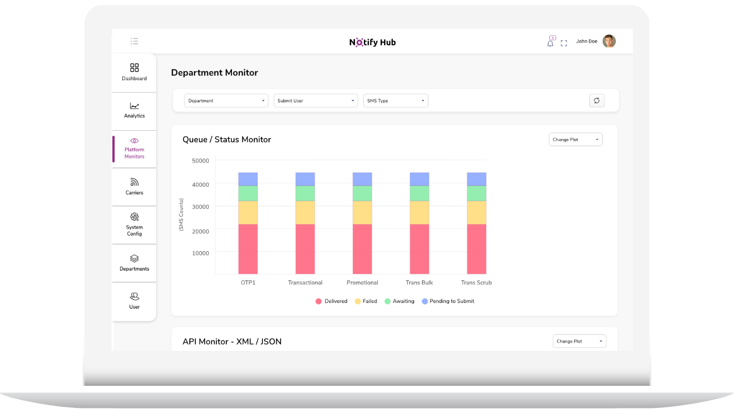The width and height of the screenshot is (734, 411).
Task: Toggle Pending to Submit legend item
Action: pyautogui.click(x=447, y=301)
